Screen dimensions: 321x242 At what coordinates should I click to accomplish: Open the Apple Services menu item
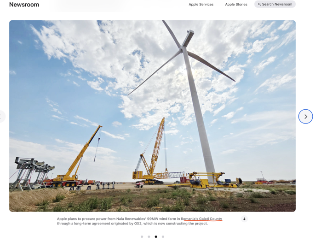pos(201,5)
